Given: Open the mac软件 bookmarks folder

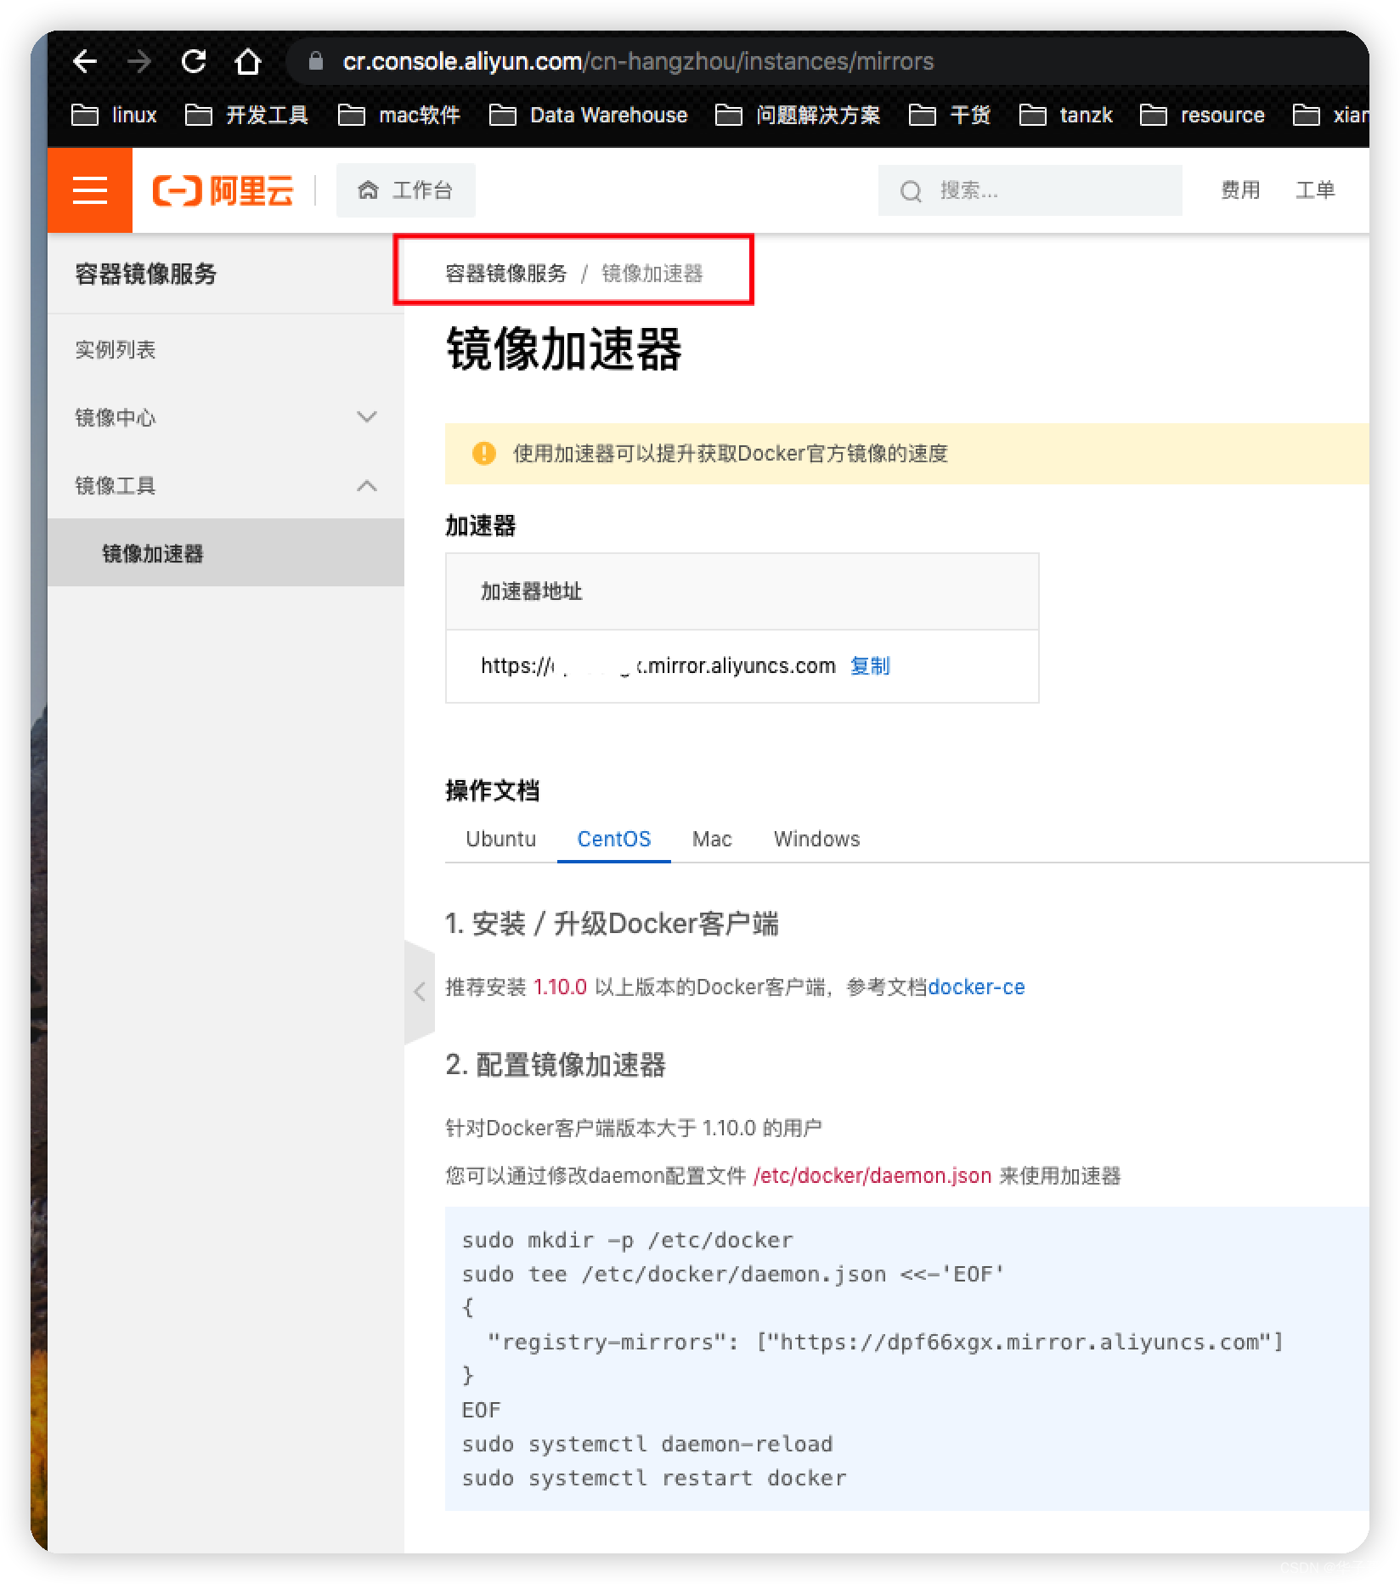Looking at the screenshot, I should point(399,115).
